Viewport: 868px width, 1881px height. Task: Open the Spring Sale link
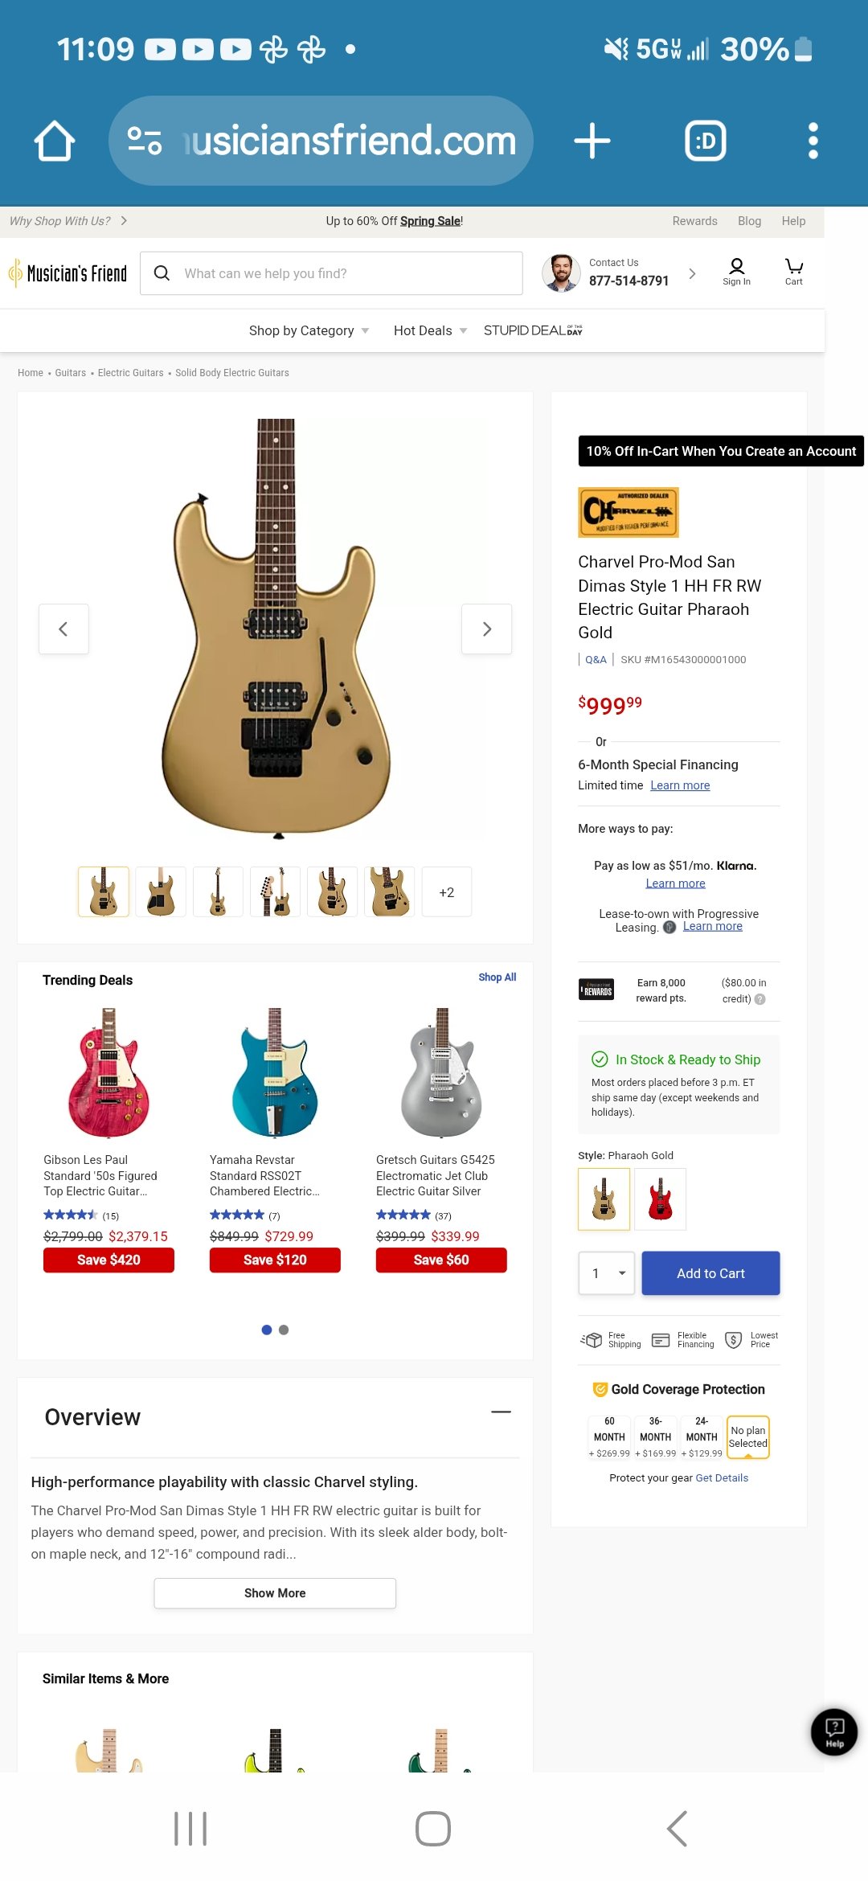click(430, 221)
